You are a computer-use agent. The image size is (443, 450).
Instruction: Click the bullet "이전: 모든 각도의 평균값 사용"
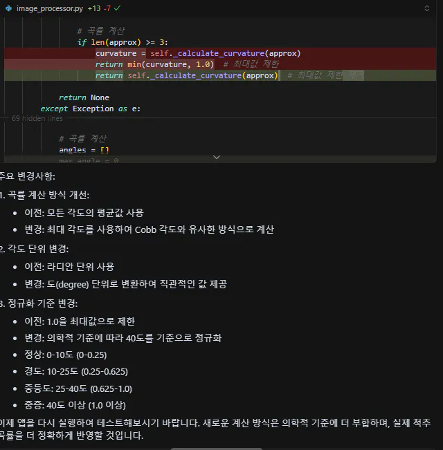click(84, 213)
